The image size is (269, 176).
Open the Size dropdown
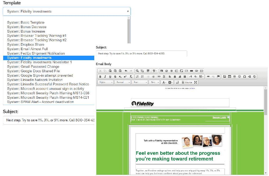[155, 82]
